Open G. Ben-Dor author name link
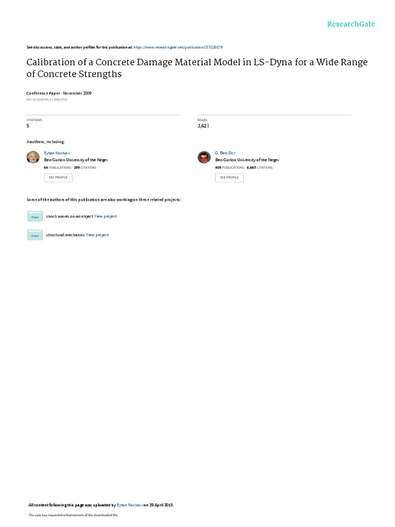395x527 pixels. (x=225, y=153)
